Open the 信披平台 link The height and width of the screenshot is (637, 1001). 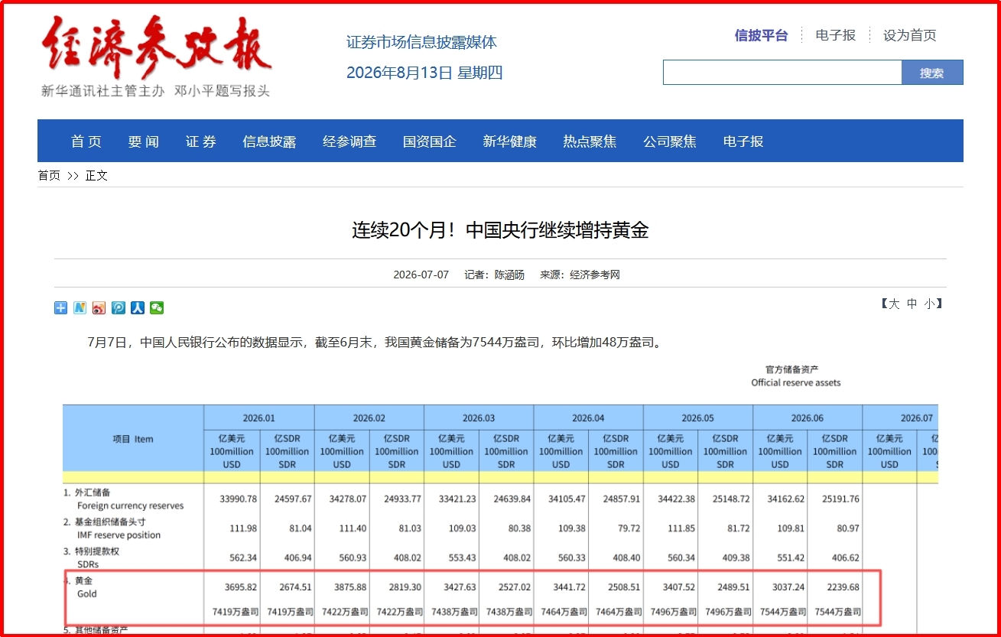point(761,35)
